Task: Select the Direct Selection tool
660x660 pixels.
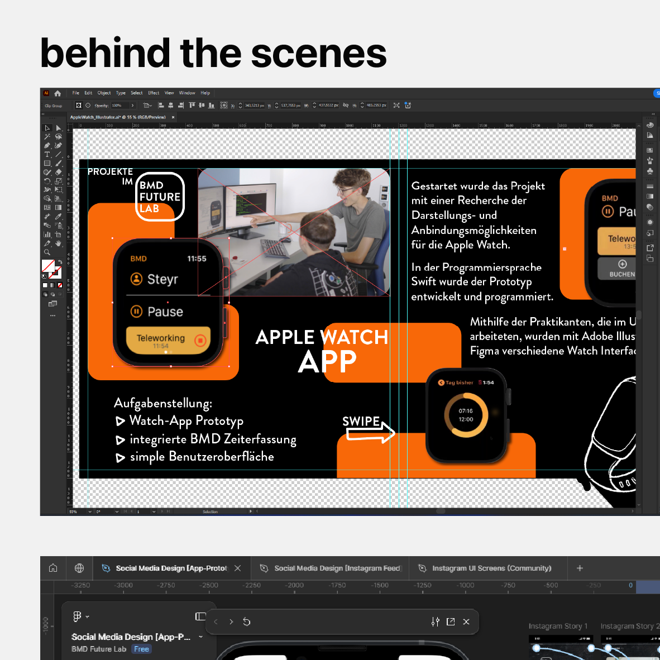Action: pyautogui.click(x=59, y=128)
